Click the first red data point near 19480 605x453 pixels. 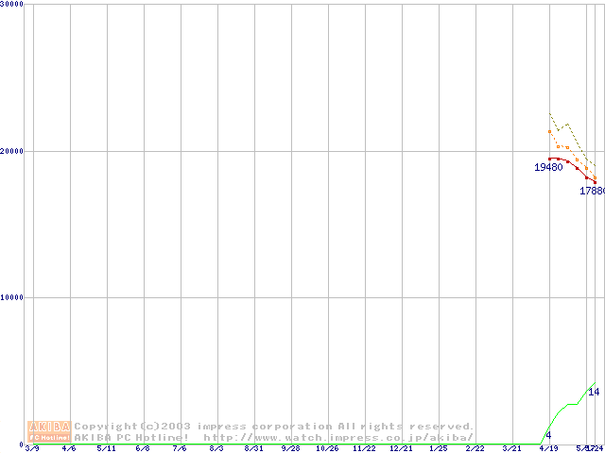pos(550,159)
